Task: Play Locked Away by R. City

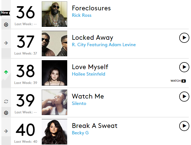Action: point(184,38)
